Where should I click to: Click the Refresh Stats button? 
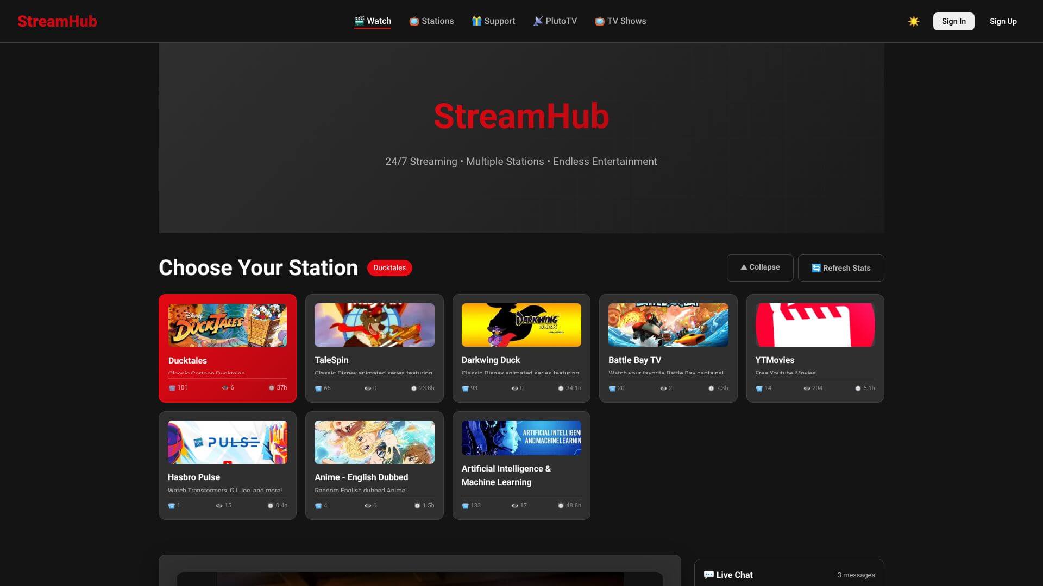tap(840, 268)
